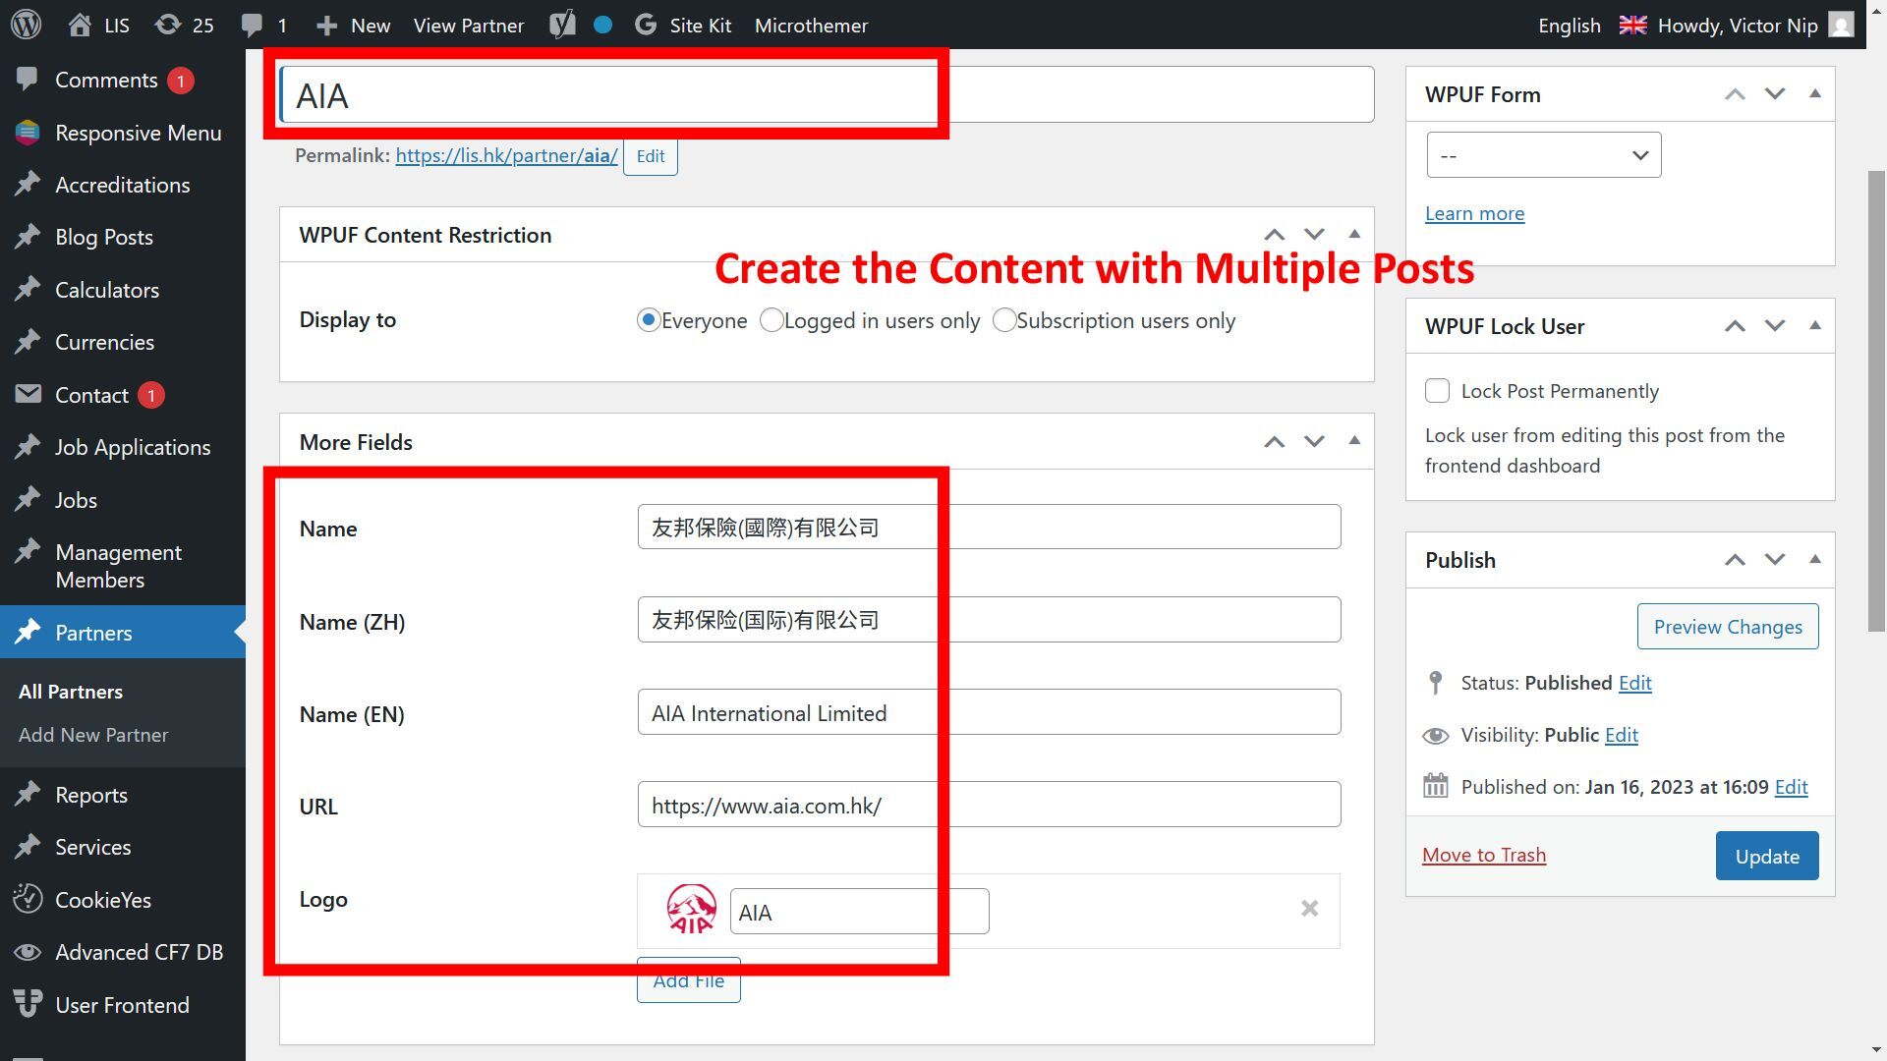Open comments bubble in admin bar
The height and width of the screenshot is (1061, 1887).
(x=253, y=25)
